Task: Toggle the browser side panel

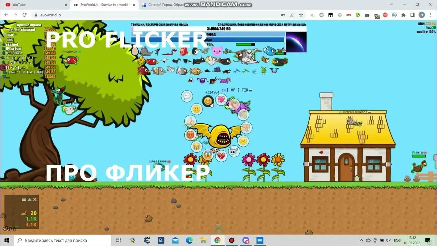Action: click(412, 15)
